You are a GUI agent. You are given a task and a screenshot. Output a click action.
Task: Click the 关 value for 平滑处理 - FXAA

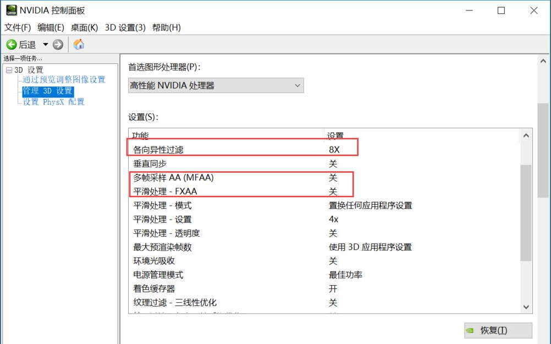click(x=333, y=192)
